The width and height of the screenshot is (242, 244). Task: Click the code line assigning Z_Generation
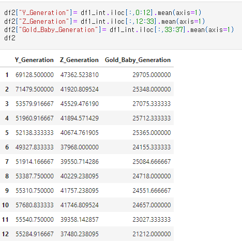click(104, 21)
